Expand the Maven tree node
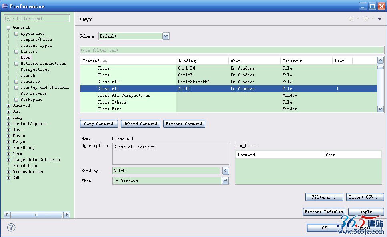 tap(9, 136)
